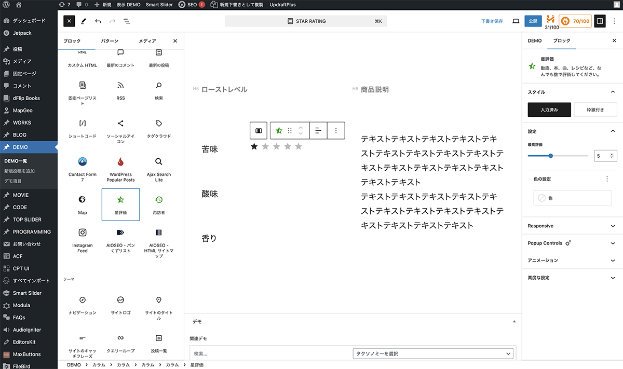This screenshot has width=623, height=369.
Task: Choose the 入力済み style option
Action: coord(549,110)
